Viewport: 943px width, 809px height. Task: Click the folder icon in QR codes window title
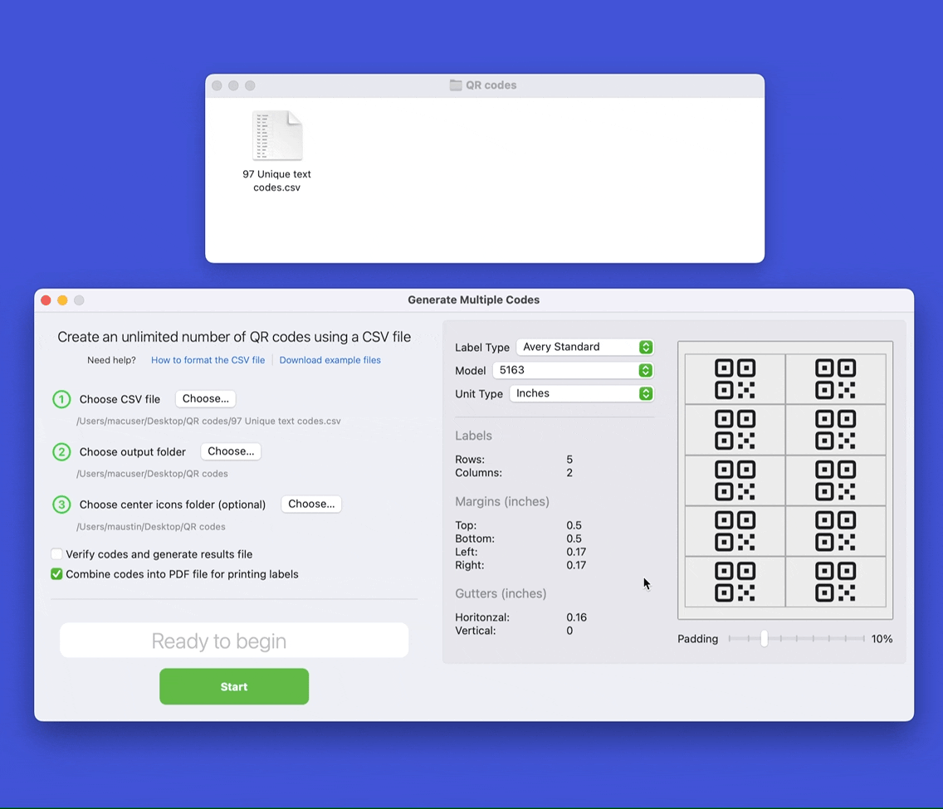[456, 85]
